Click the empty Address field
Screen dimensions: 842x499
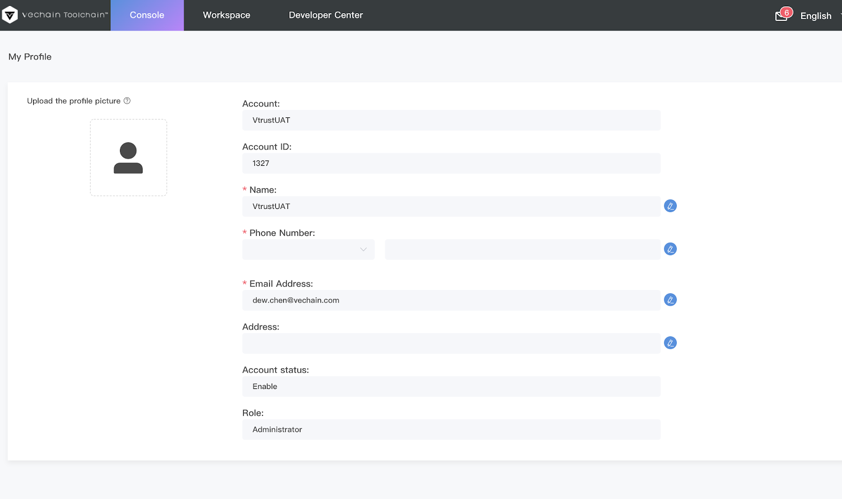tap(451, 343)
